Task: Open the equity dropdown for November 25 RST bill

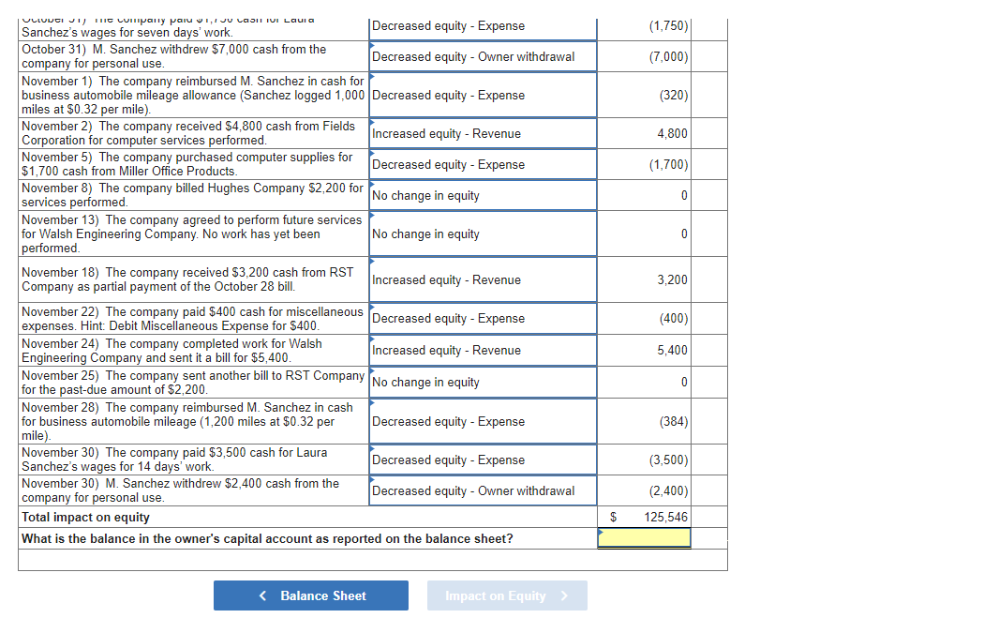Action: 482,382
